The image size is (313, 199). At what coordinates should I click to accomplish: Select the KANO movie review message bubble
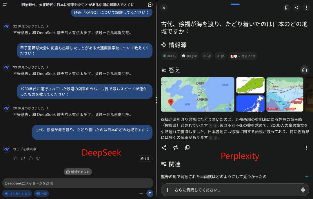(112, 12)
